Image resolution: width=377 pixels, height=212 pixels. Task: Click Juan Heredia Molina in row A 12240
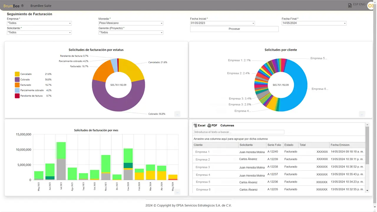[x=252, y=152]
